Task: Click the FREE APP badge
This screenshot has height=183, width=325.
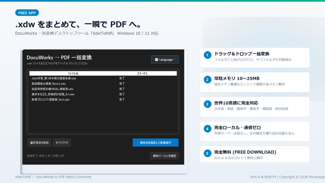Action: click(27, 13)
